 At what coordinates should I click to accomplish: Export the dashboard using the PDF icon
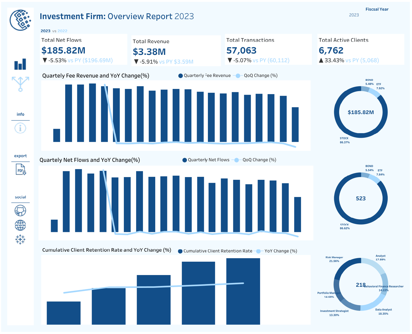click(21, 169)
